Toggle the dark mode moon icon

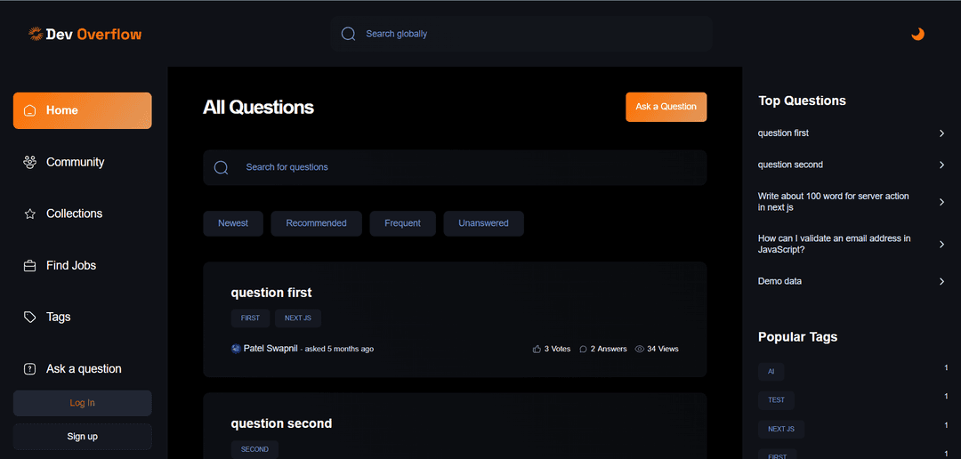tap(917, 34)
